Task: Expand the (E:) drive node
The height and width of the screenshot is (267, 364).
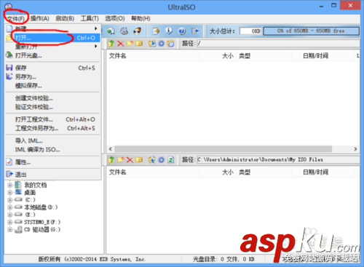Action: (x=10, y=215)
